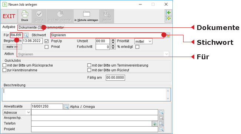
Task: Click 'Alpha ./. Omega' case text
Action: 82,107
